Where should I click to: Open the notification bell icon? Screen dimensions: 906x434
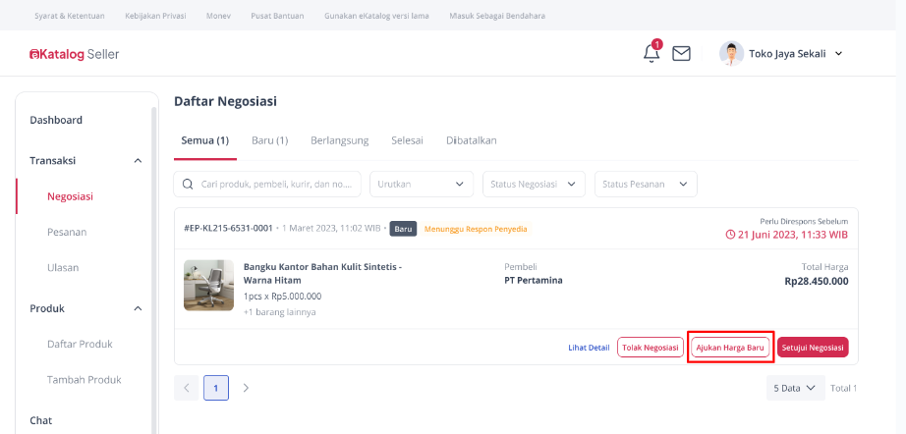(x=651, y=52)
